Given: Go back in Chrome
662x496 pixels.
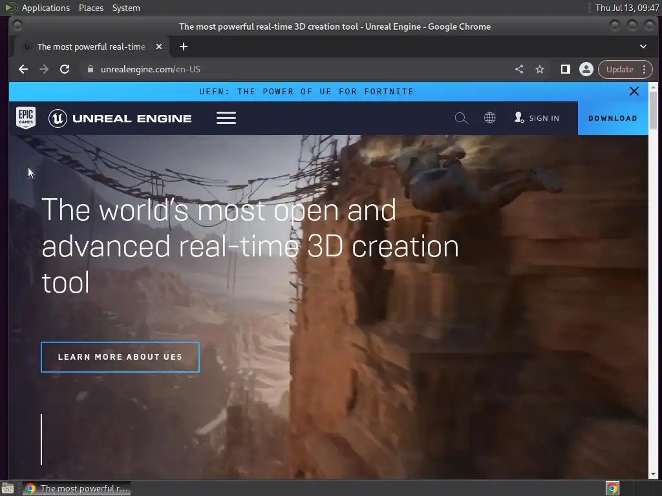Looking at the screenshot, I should (x=23, y=69).
